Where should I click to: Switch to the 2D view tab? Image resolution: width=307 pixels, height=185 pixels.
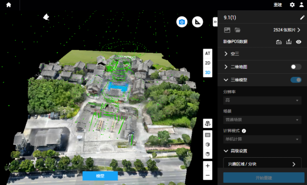(207, 63)
